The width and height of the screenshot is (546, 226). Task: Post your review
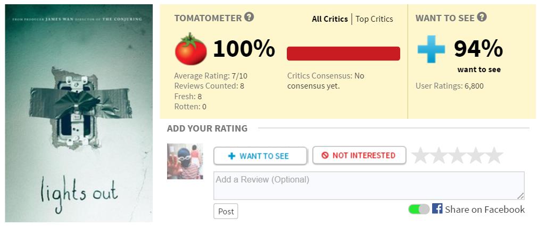click(226, 211)
